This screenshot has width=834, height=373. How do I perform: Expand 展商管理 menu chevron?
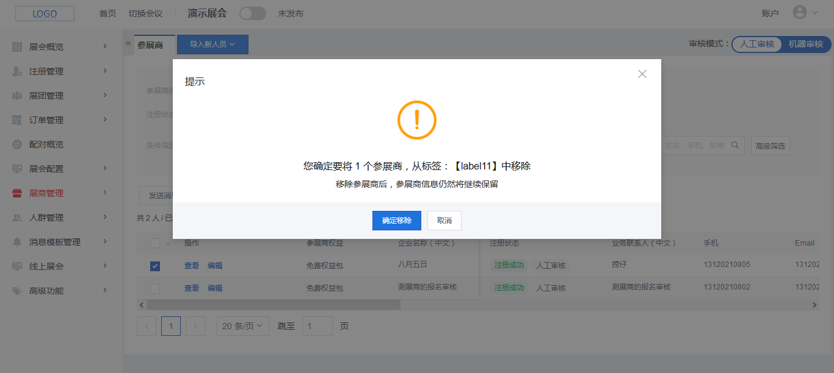[x=105, y=193]
